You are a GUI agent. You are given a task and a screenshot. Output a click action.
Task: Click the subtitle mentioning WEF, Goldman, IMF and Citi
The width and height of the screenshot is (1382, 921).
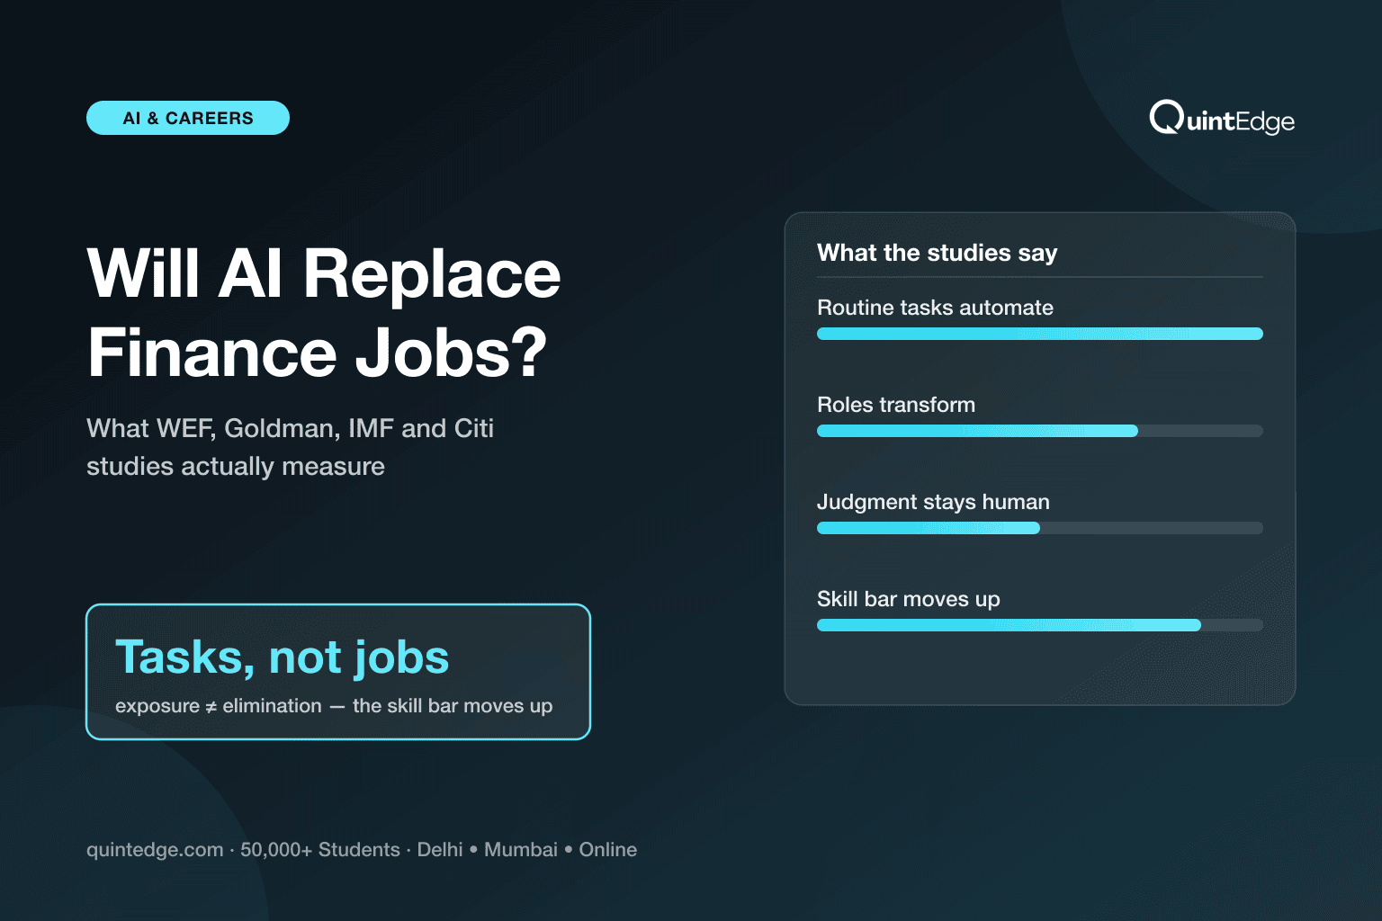pyautogui.click(x=290, y=447)
